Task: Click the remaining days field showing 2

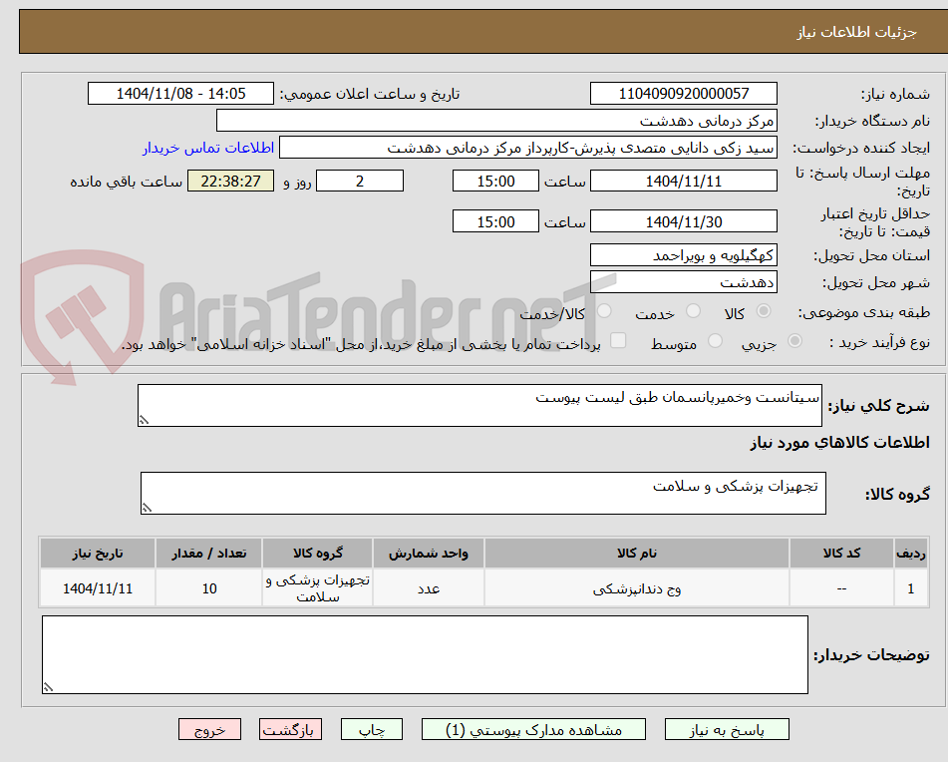Action: pos(360,181)
